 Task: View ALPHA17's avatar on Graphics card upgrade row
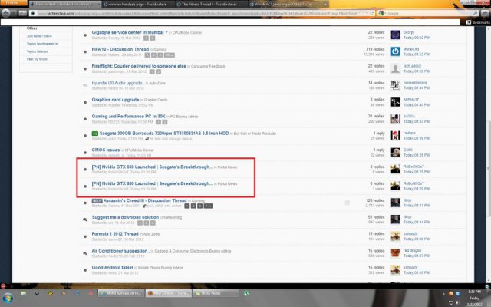[x=395, y=102]
